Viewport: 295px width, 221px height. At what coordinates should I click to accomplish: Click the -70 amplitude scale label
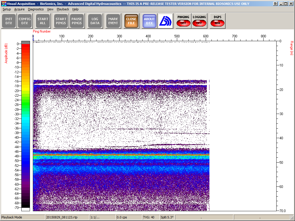tap(17, 208)
